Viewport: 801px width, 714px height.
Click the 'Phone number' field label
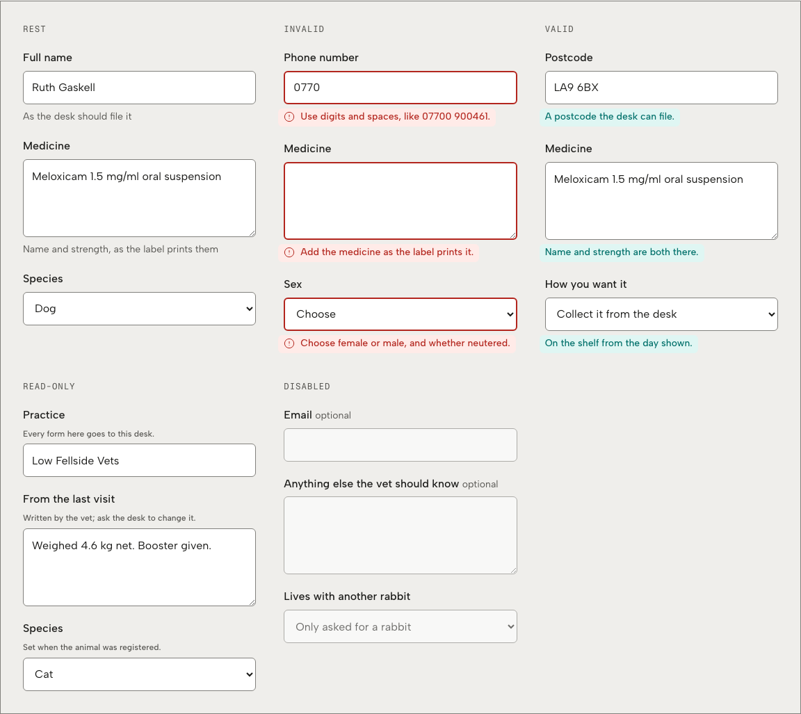(321, 58)
